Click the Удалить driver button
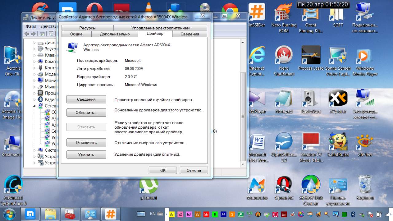The image size is (393, 221). tap(86, 155)
